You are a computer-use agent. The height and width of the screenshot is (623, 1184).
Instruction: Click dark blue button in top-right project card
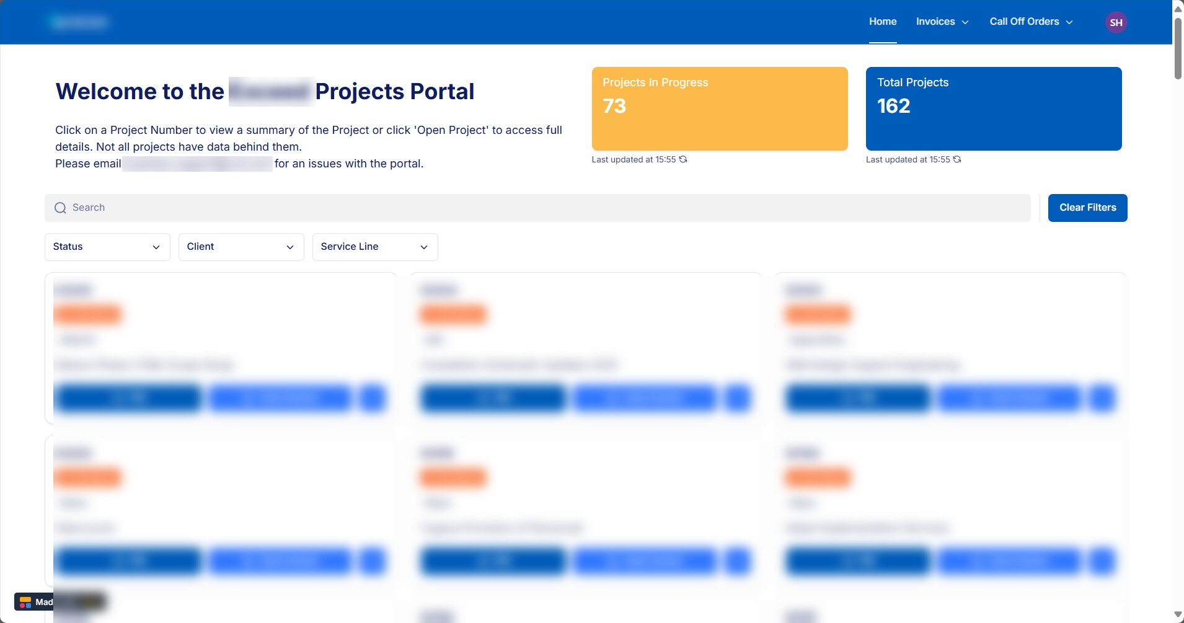point(858,398)
